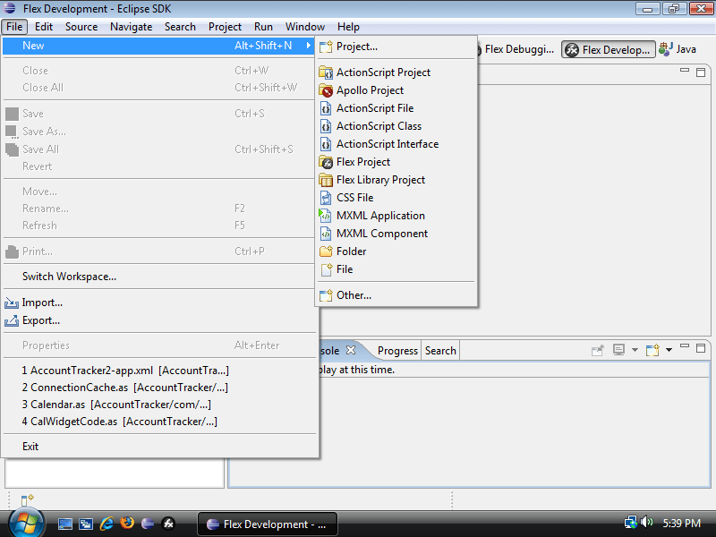Open the Open Console dropdown arrow
The image size is (716, 537).
tap(669, 350)
